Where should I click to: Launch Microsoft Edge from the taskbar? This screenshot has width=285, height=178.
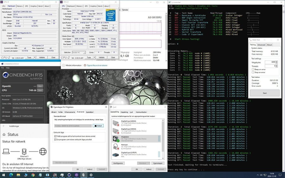tap(11, 175)
